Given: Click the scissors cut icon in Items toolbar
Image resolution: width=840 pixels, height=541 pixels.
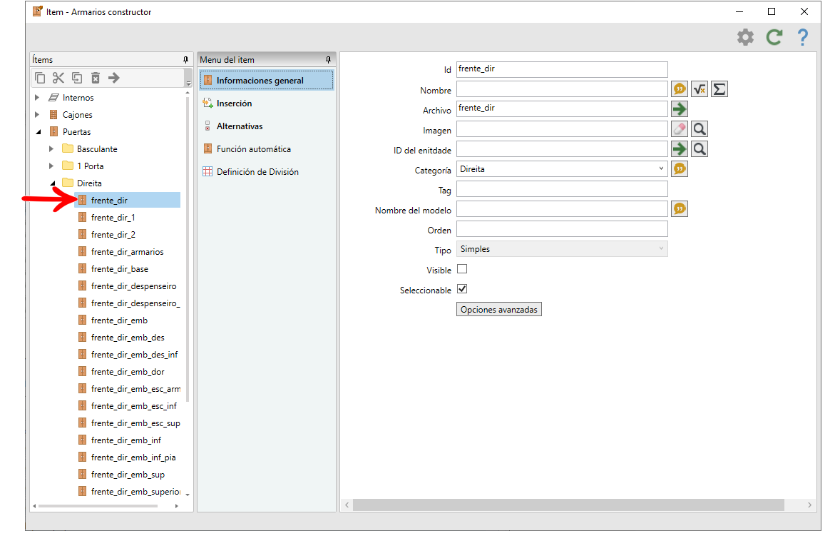Looking at the screenshot, I should tap(58, 79).
